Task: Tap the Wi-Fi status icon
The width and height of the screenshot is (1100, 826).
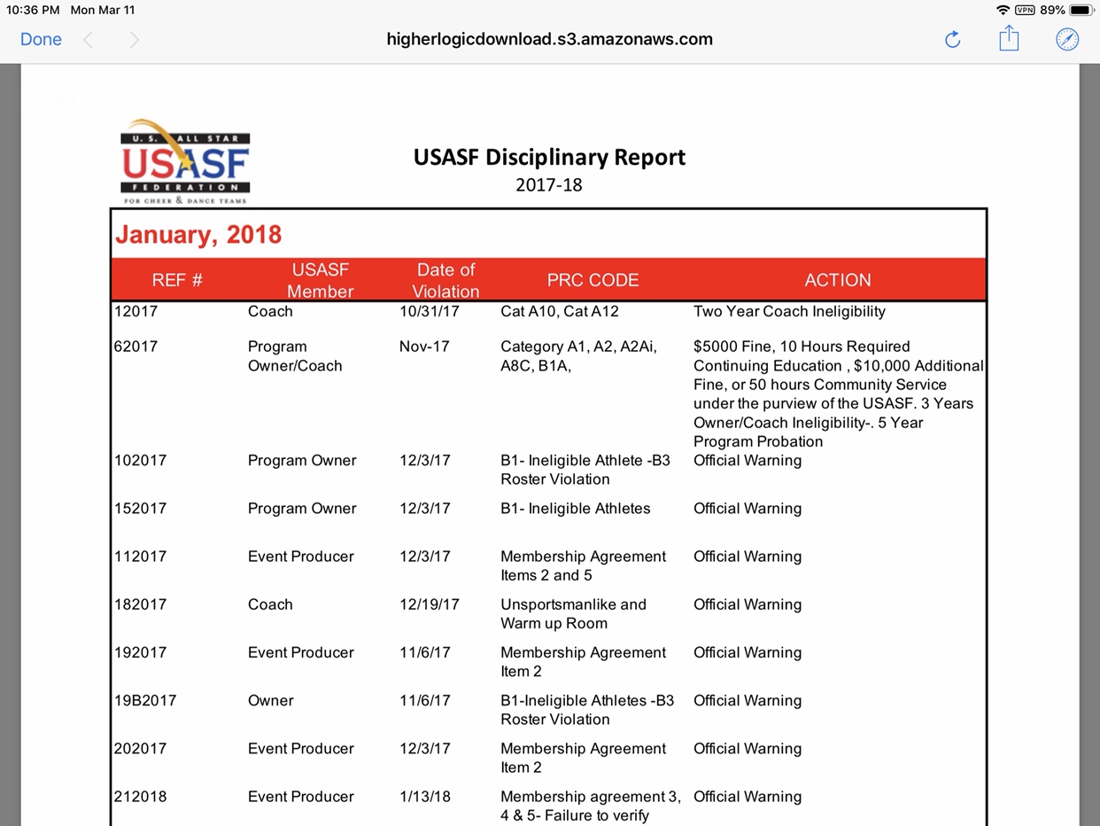Action: (x=1003, y=10)
